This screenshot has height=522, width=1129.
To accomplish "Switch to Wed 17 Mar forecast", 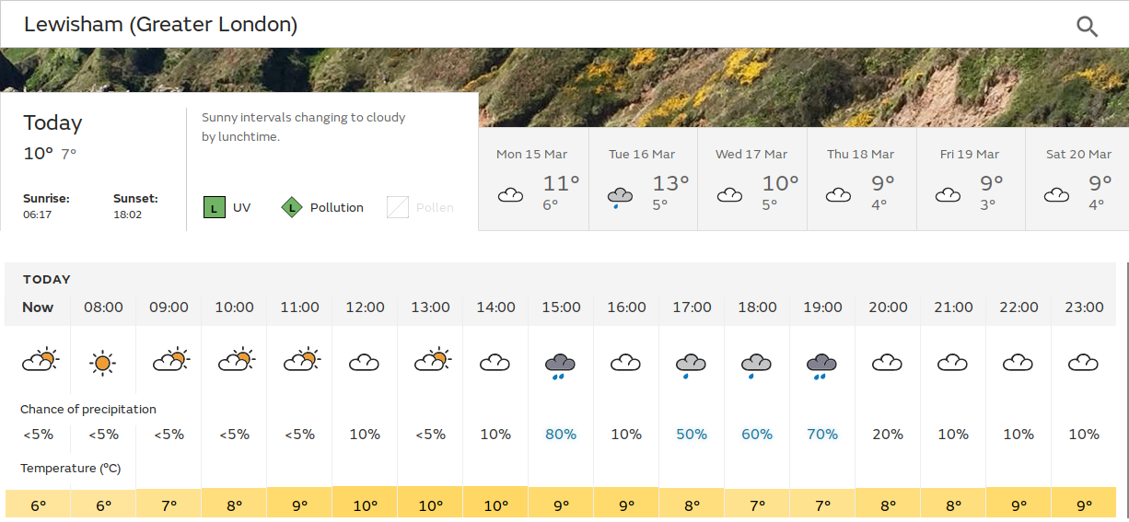I will (752, 180).
